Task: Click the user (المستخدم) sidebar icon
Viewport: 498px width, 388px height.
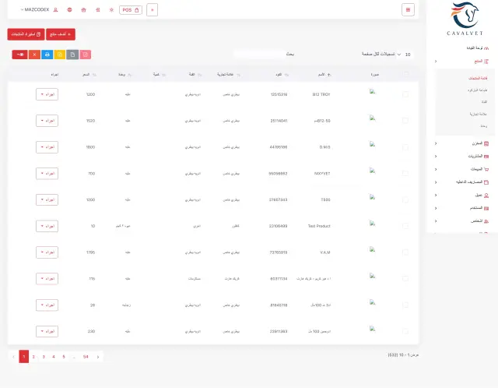Action: pos(486,208)
